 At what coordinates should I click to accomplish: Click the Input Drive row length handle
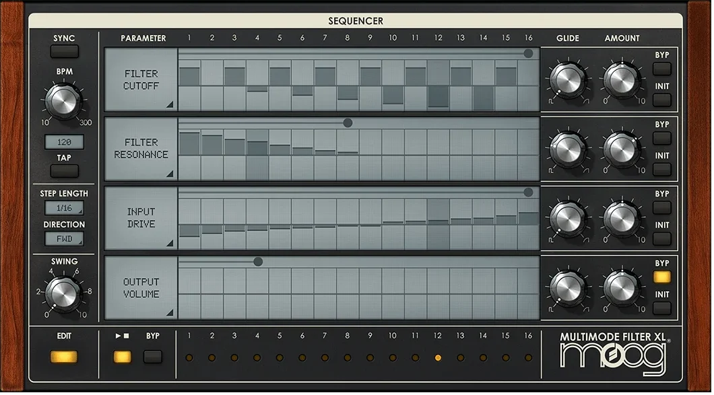[x=528, y=192]
